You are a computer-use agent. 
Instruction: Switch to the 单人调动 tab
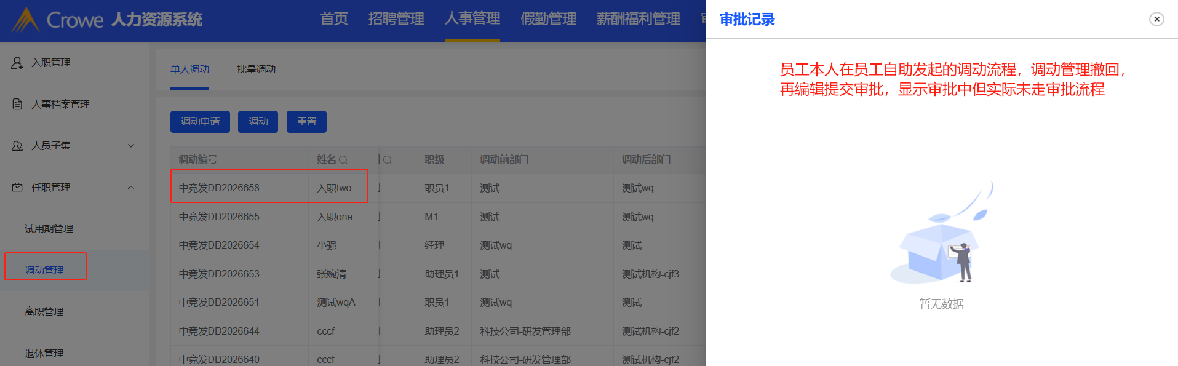(190, 70)
